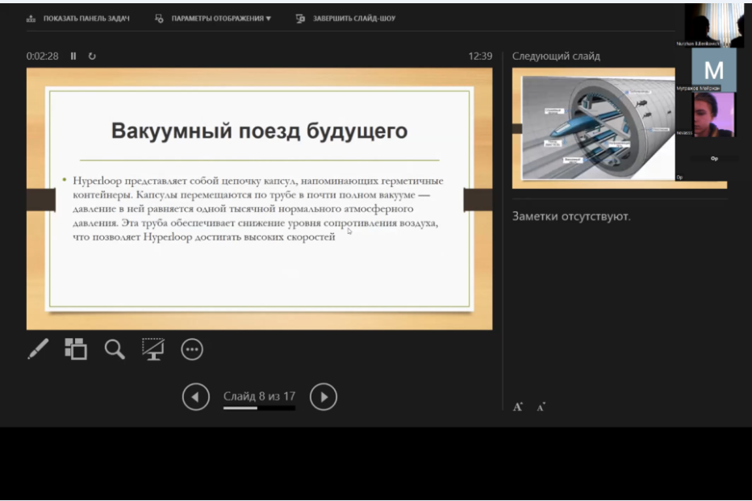This screenshot has height=501, width=752.
Task: Click the notes text Заметки отсутствуют
Action: click(x=571, y=216)
